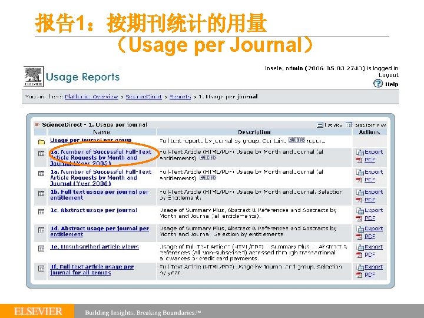
Task: Click the COUNTER badge in 1a Year 2005 description
Action: tap(208, 158)
